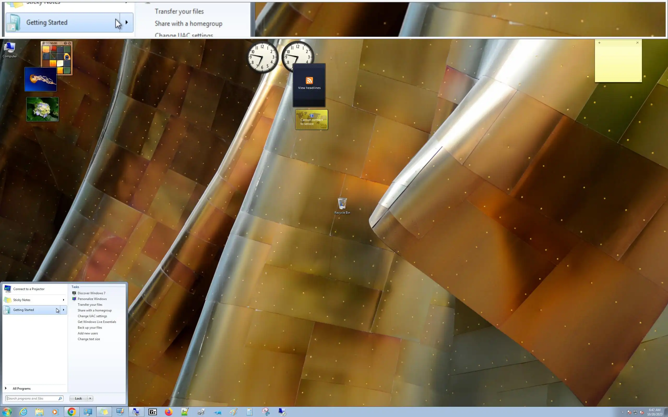Click the muted volume tray icon
668x417 pixels.
point(642,412)
